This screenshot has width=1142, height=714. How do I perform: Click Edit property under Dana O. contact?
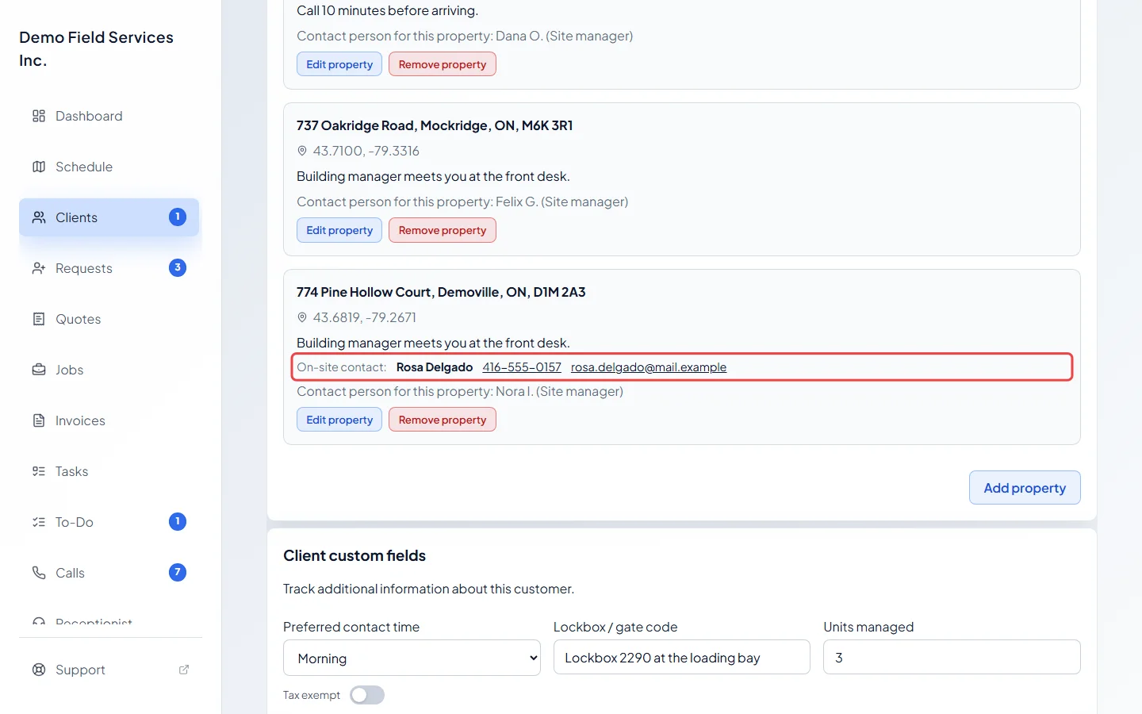coord(339,64)
